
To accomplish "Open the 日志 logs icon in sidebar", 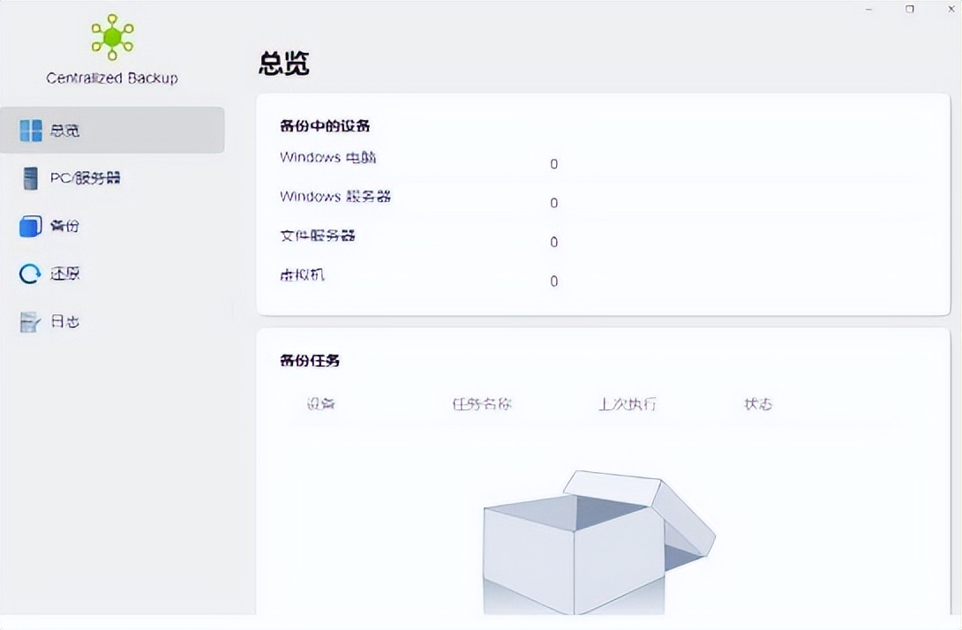I will coord(29,321).
